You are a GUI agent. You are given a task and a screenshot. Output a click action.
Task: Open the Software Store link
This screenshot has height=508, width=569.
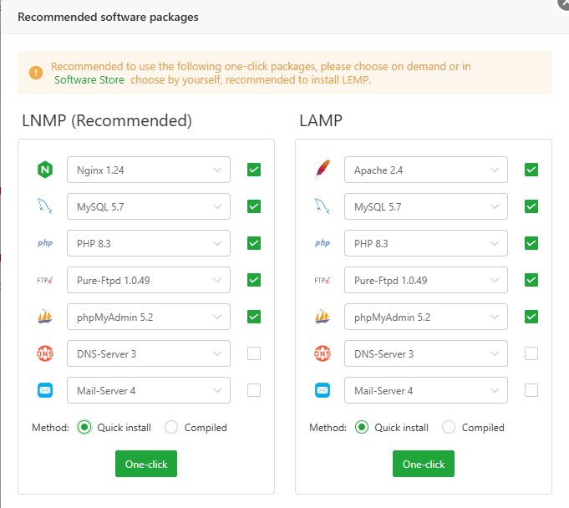[x=89, y=80]
